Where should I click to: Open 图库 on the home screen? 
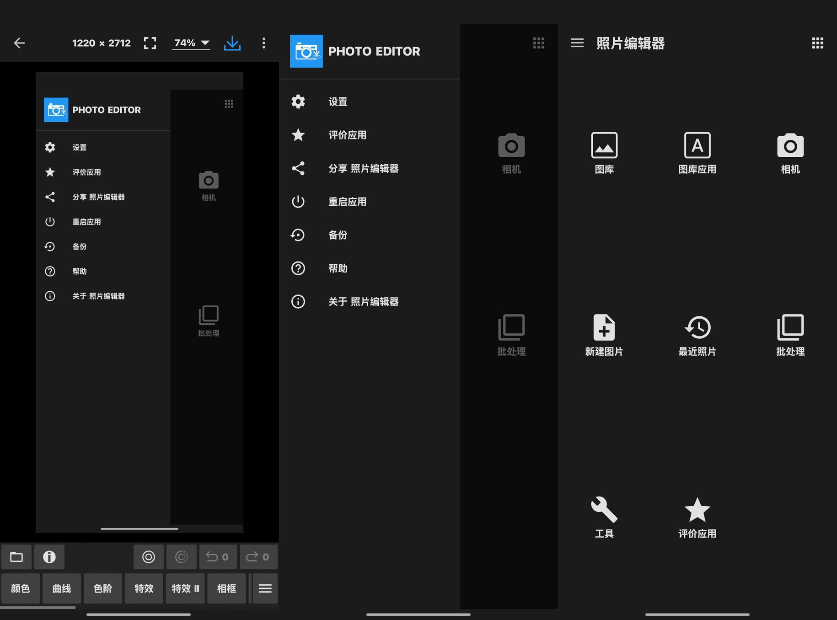[x=604, y=154]
